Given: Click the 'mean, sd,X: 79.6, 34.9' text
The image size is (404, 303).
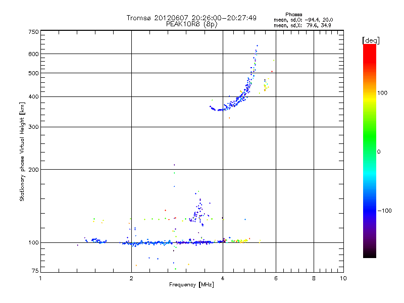Looking at the screenshot, I should tap(302, 25).
